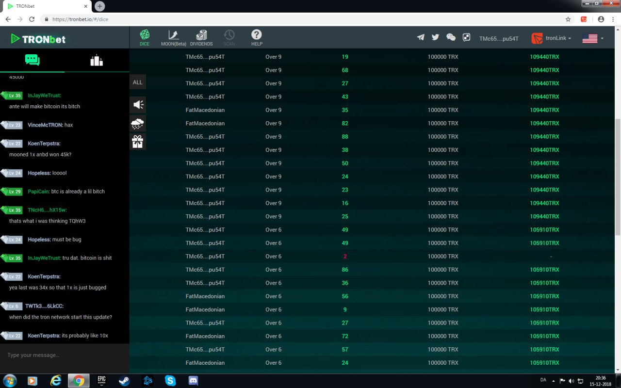Open the Windows Start menu
This screenshot has height=388, width=621.
tap(10, 381)
